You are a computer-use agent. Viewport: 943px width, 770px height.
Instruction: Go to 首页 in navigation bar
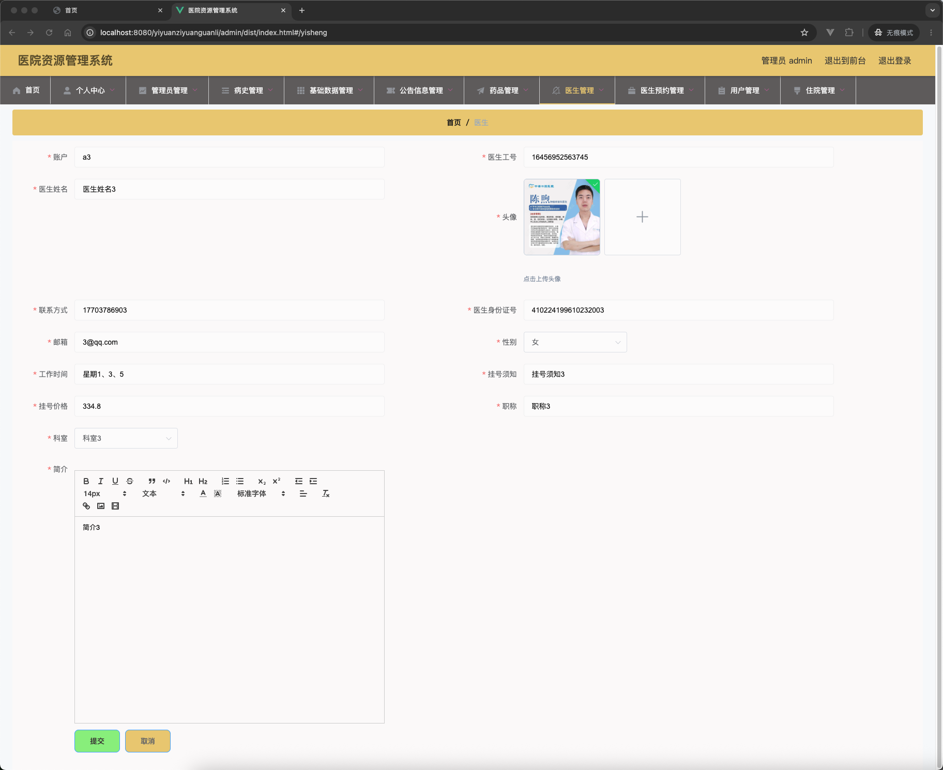click(25, 90)
